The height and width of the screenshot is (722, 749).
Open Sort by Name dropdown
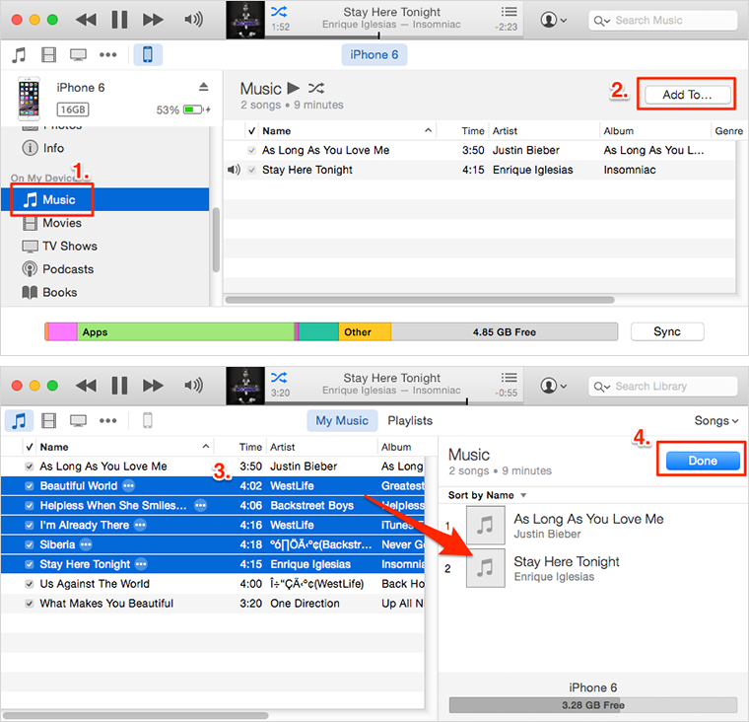pos(487,495)
